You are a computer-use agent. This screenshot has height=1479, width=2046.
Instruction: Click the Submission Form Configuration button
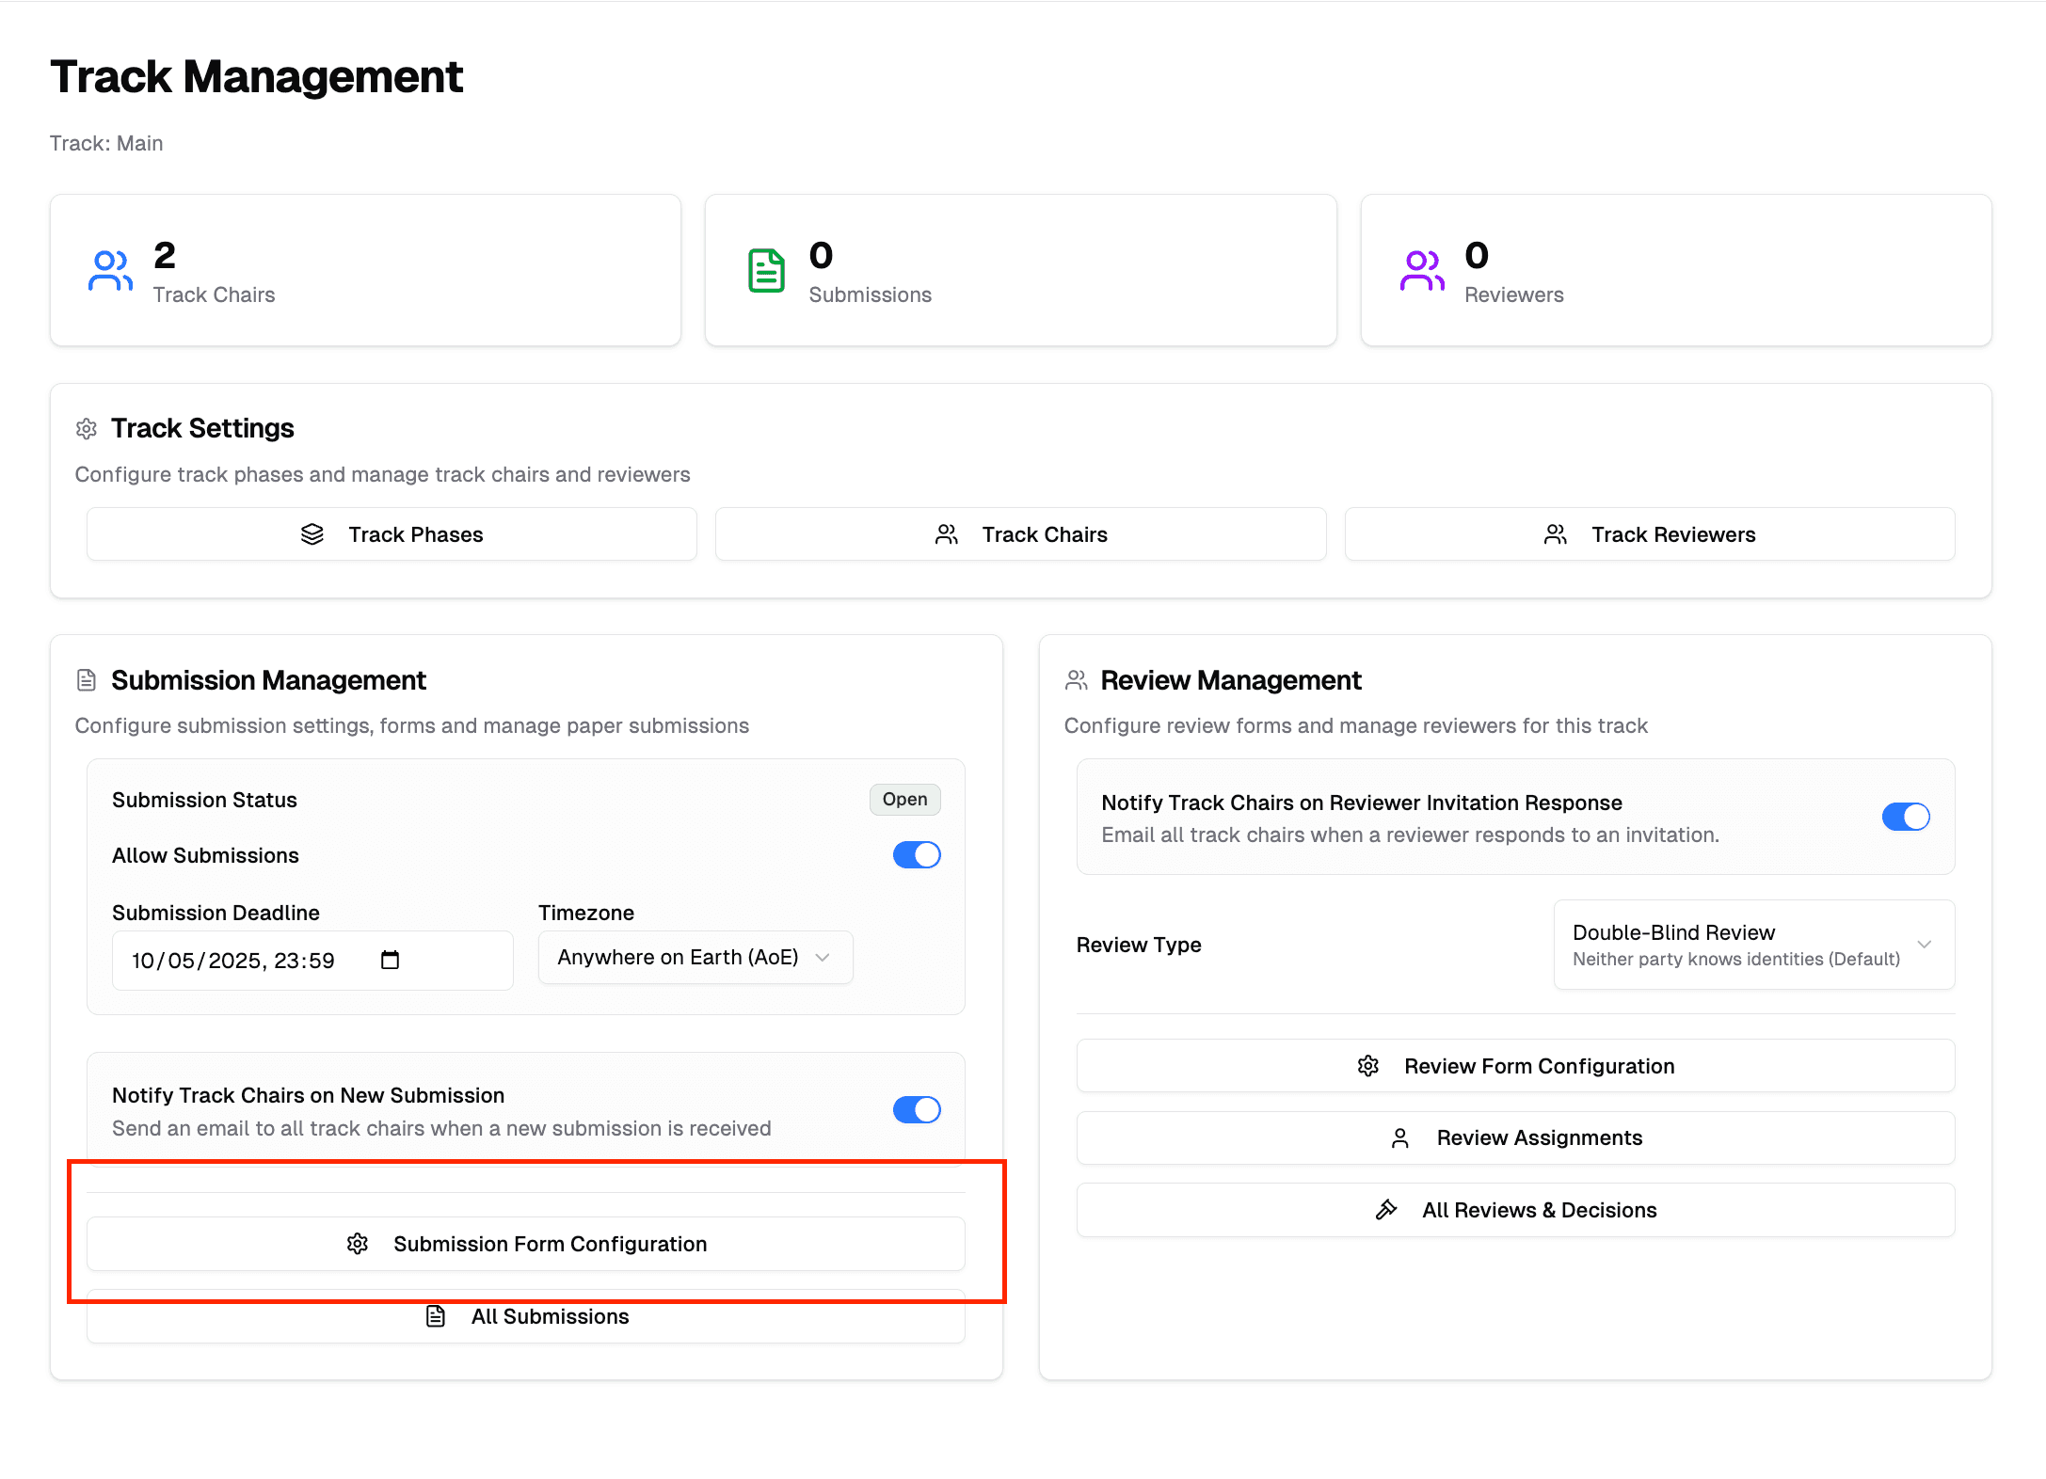click(525, 1244)
